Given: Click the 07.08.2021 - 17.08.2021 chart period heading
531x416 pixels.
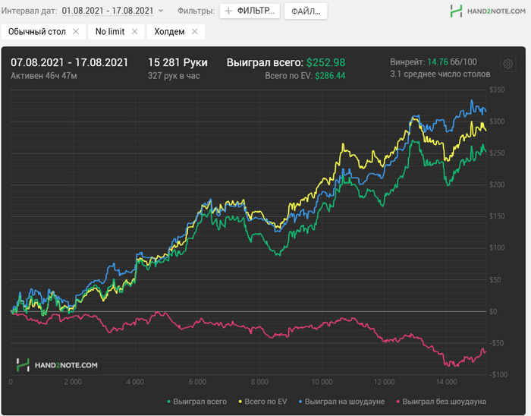Looking at the screenshot, I should pos(70,63).
